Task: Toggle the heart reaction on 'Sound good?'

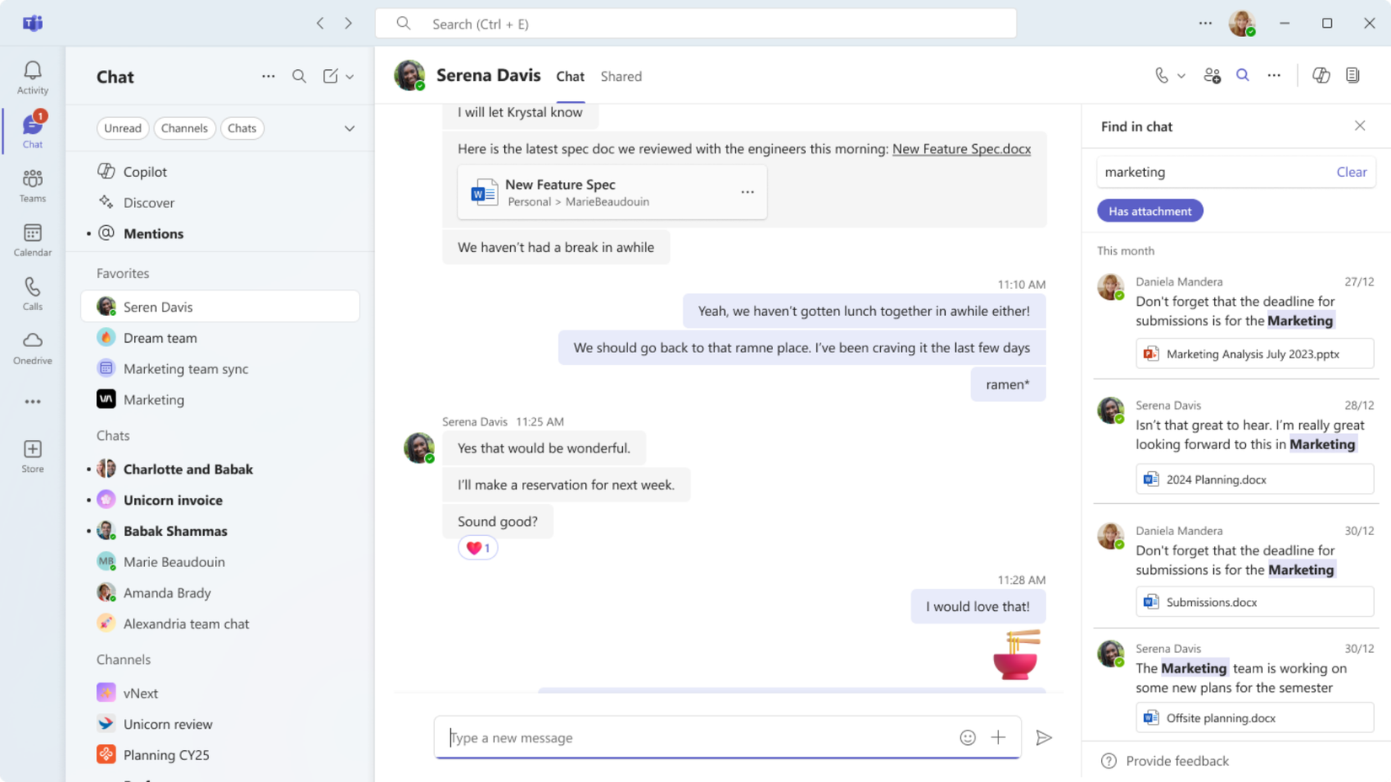Action: (x=477, y=547)
